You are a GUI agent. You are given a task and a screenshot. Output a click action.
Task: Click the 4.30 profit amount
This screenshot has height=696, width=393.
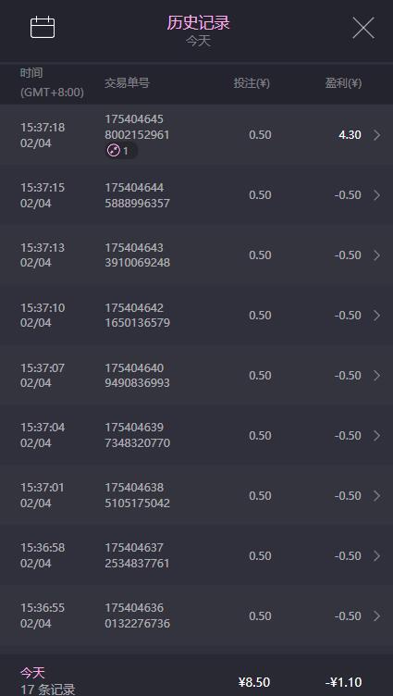point(350,135)
